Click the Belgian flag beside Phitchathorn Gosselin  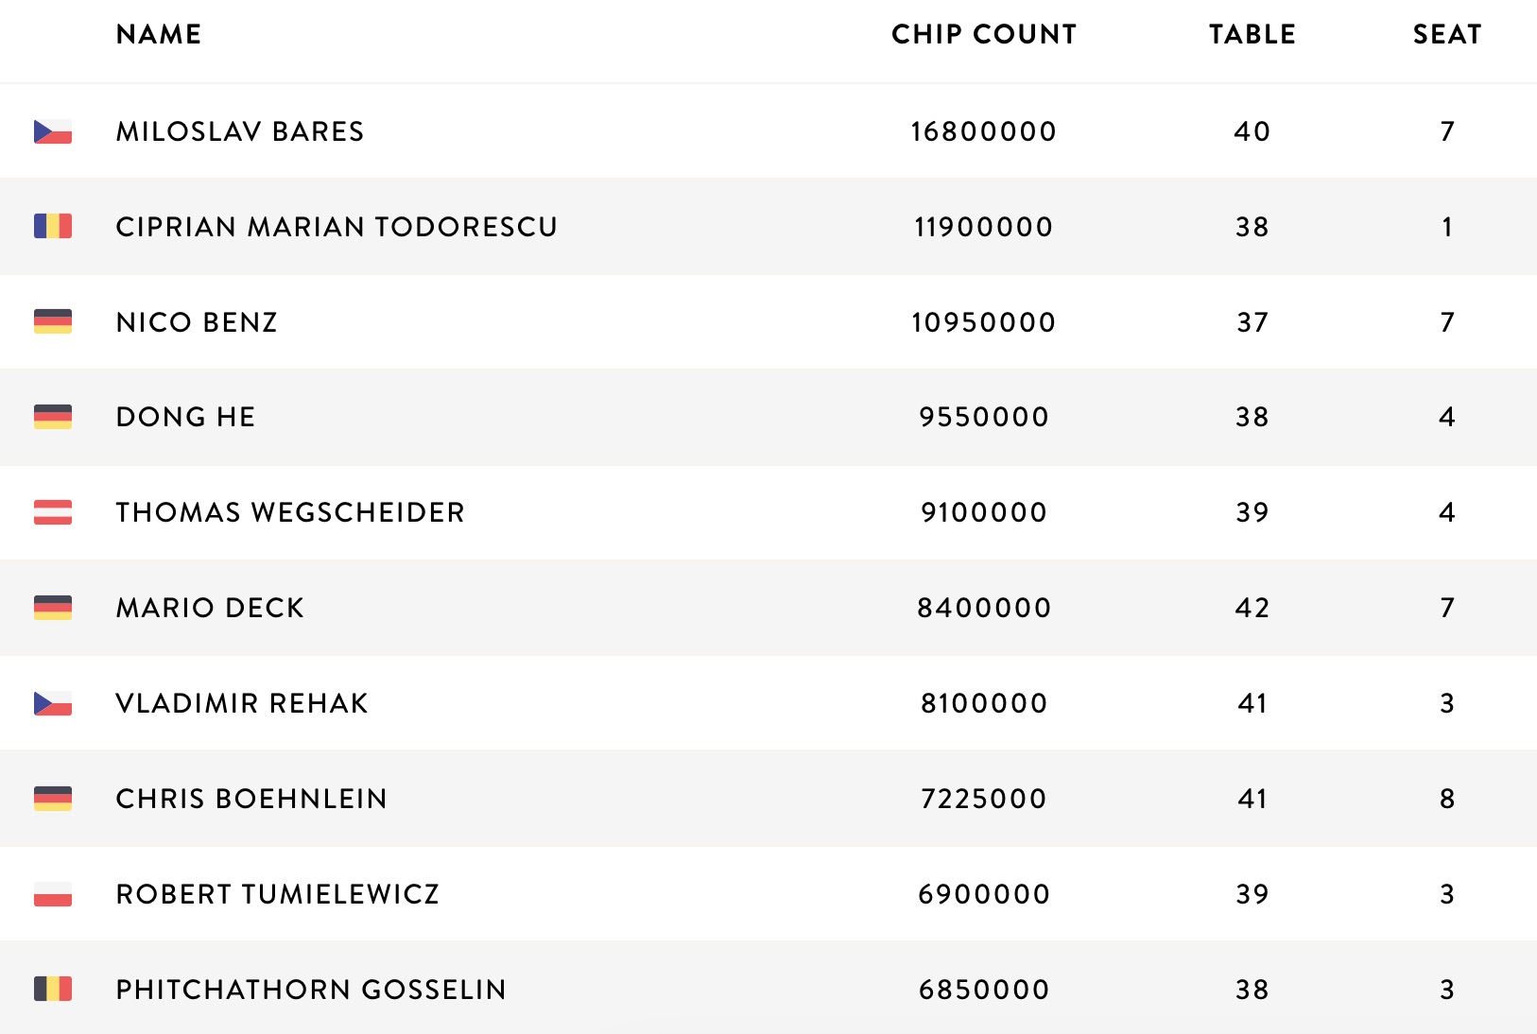(53, 990)
